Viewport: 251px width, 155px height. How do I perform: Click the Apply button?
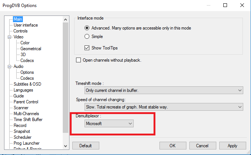point(233,146)
